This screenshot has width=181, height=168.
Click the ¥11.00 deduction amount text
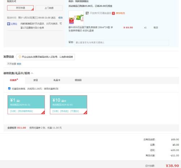[x=22, y=128]
